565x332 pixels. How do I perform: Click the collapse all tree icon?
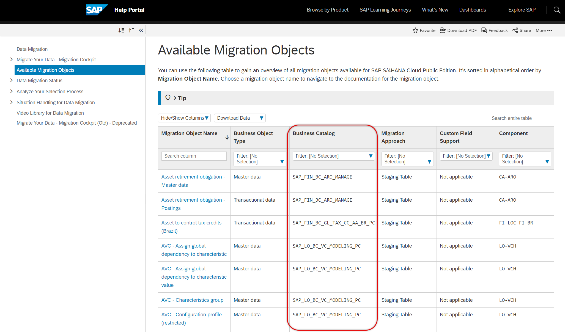pyautogui.click(x=131, y=30)
